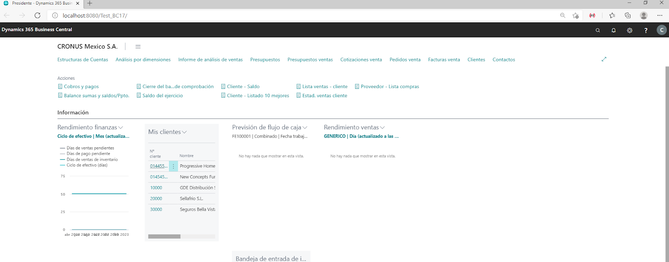
Task: Click Mis clientes horizontal scrollbar thumb
Action: click(164, 237)
